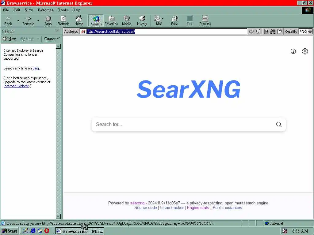Click the page security icon in address bar

83,32
